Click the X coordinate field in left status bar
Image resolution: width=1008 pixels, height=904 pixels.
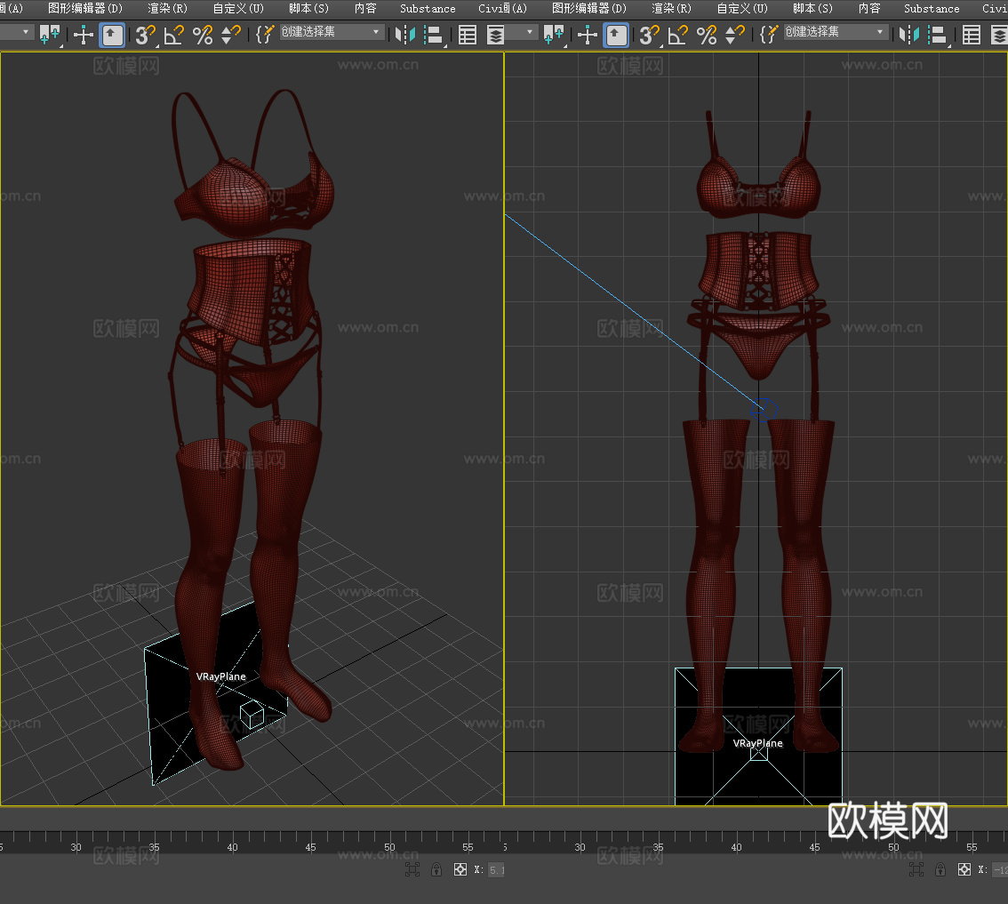[x=496, y=870]
